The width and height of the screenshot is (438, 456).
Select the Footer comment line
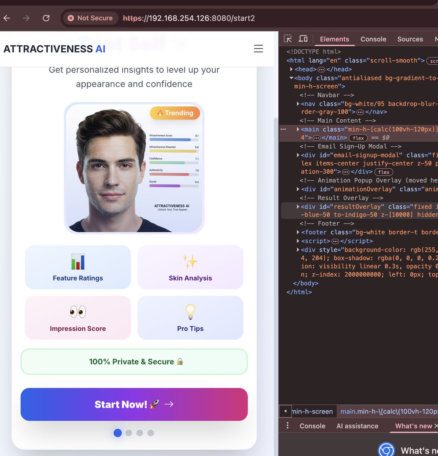[327, 224]
